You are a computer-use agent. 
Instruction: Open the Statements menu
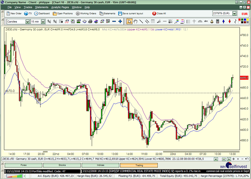pyautogui.click(x=41, y=7)
